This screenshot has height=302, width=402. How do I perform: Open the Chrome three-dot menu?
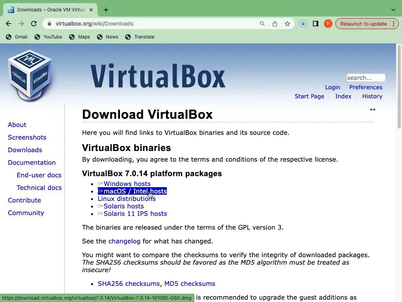click(393, 24)
